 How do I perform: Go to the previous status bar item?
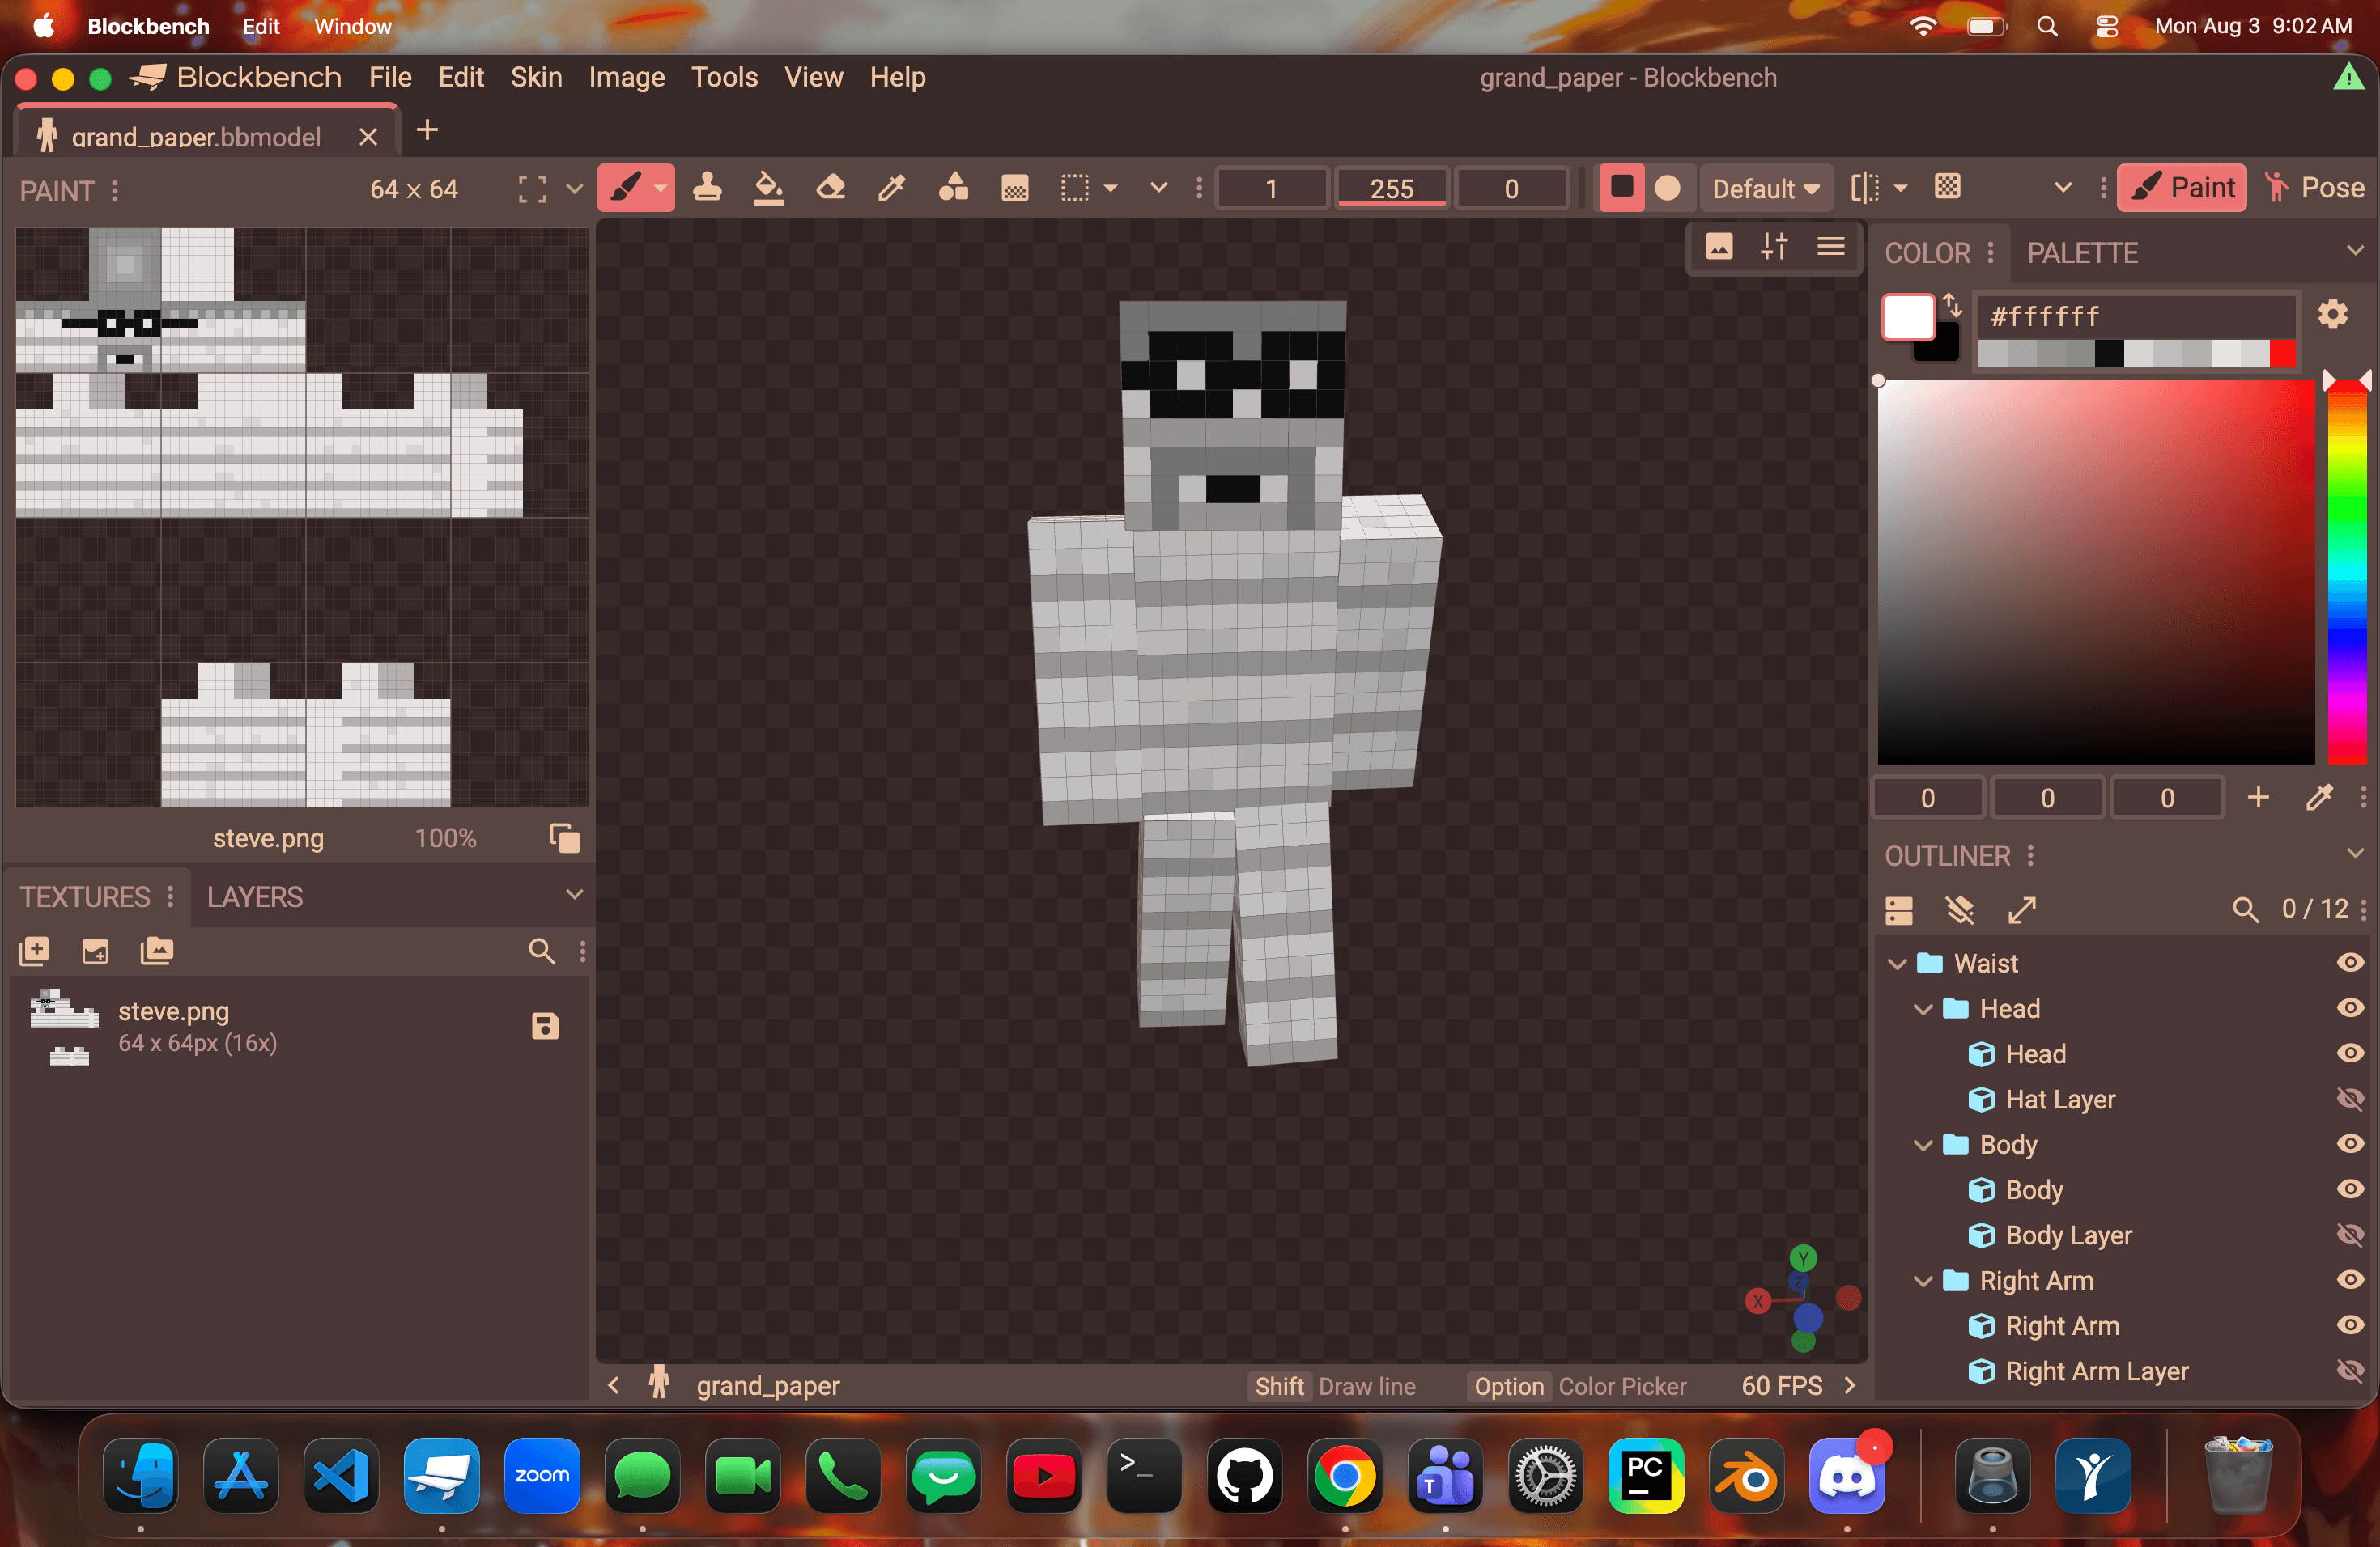(x=614, y=1385)
